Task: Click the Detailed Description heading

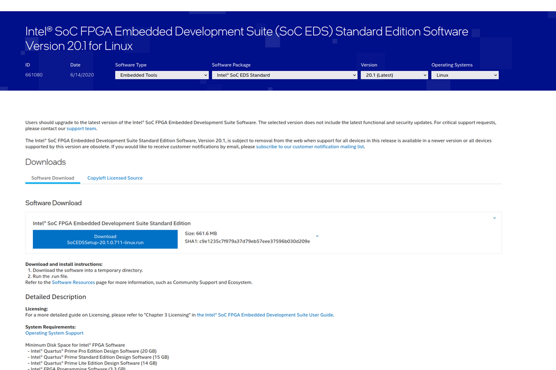Action: (x=56, y=297)
